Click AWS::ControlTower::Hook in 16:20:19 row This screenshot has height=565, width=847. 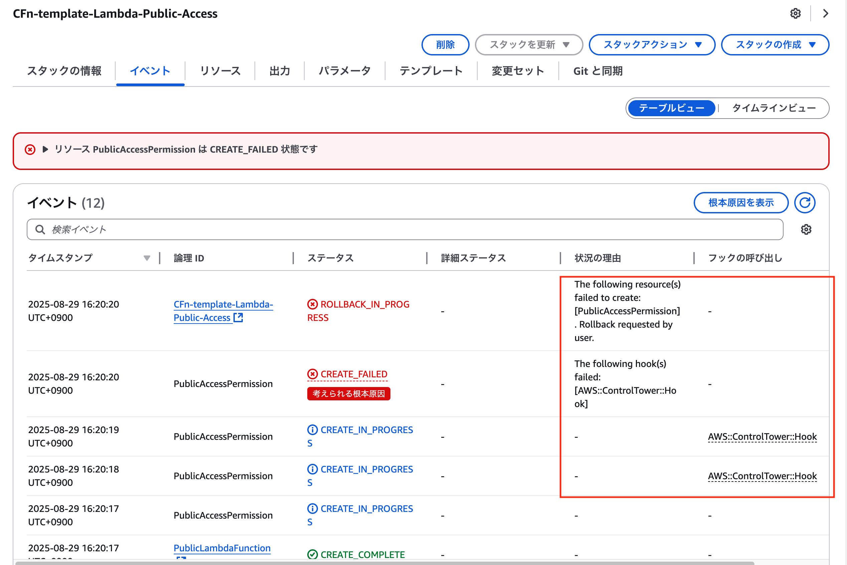(762, 437)
